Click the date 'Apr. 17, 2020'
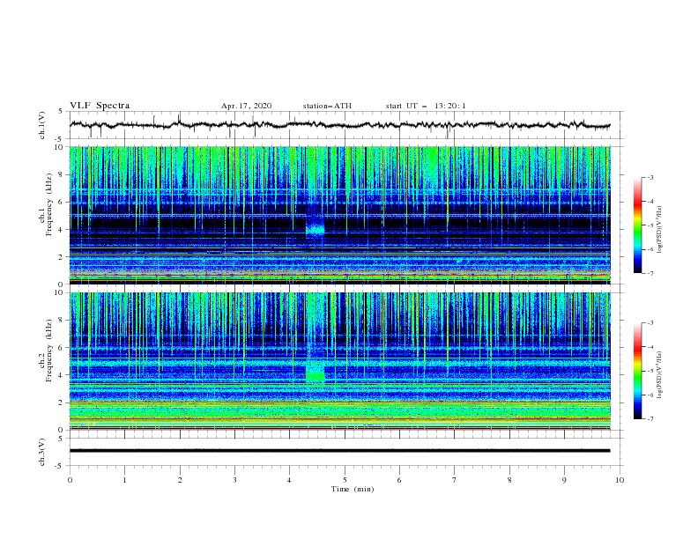The height and width of the screenshot is (539, 698). coord(246,106)
